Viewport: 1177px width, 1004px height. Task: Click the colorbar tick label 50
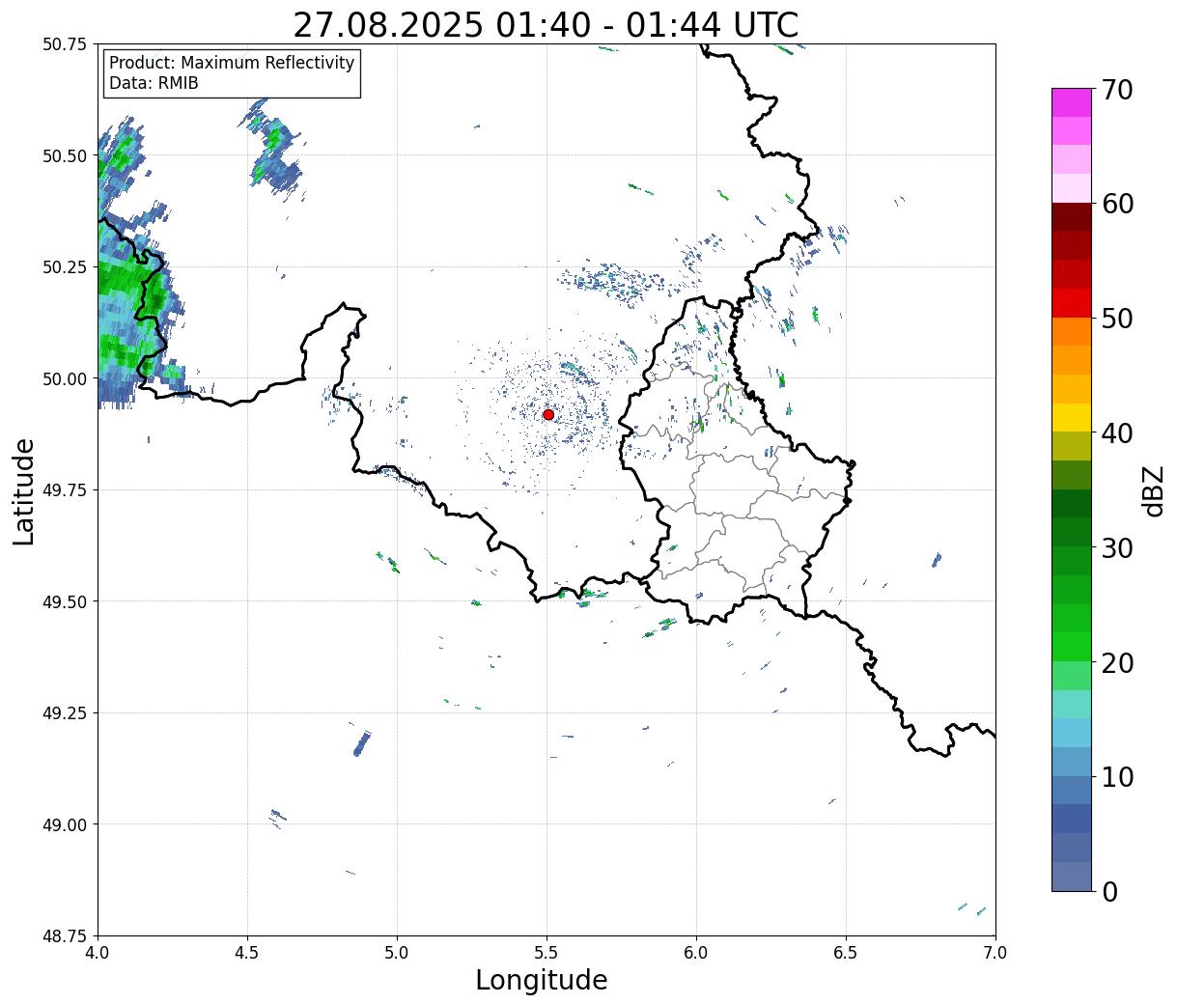pos(1116,319)
